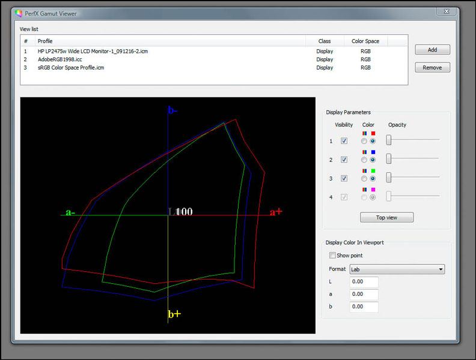
Task: Click the RGB multicolor icon for profile 3
Action: pos(364,171)
